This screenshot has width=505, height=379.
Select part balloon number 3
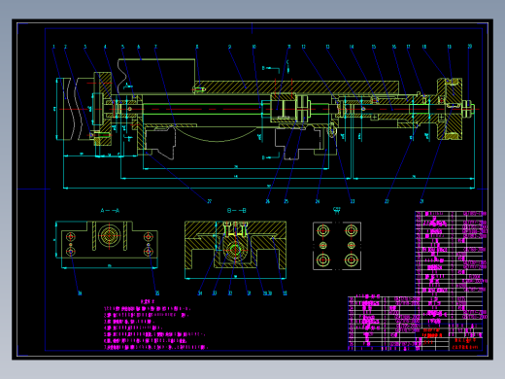85,47
